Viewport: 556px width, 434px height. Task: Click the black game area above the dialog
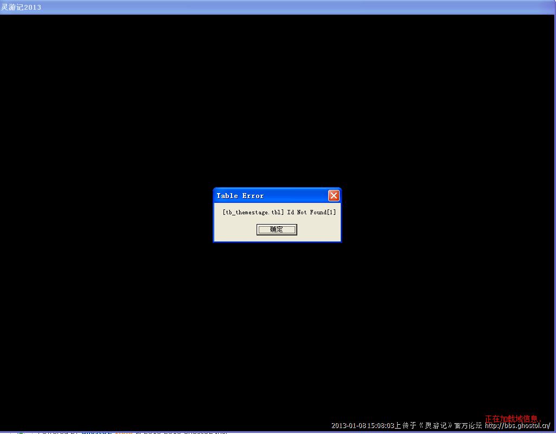[277, 108]
